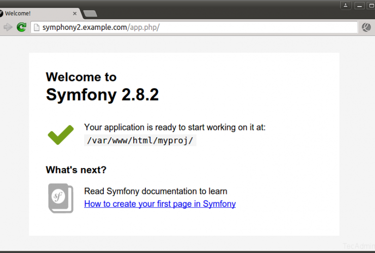Click 'Read Symfony documentation to learn' text
The width and height of the screenshot is (375, 253).
[156, 191]
